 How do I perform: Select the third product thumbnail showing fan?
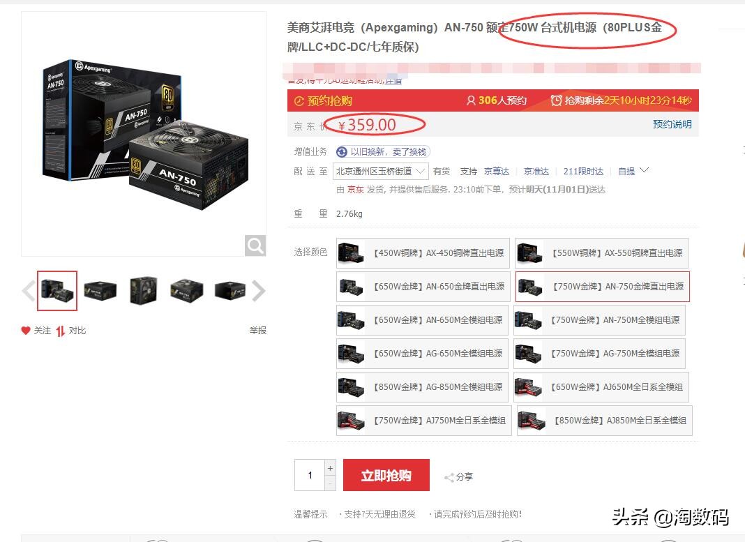[x=144, y=290]
